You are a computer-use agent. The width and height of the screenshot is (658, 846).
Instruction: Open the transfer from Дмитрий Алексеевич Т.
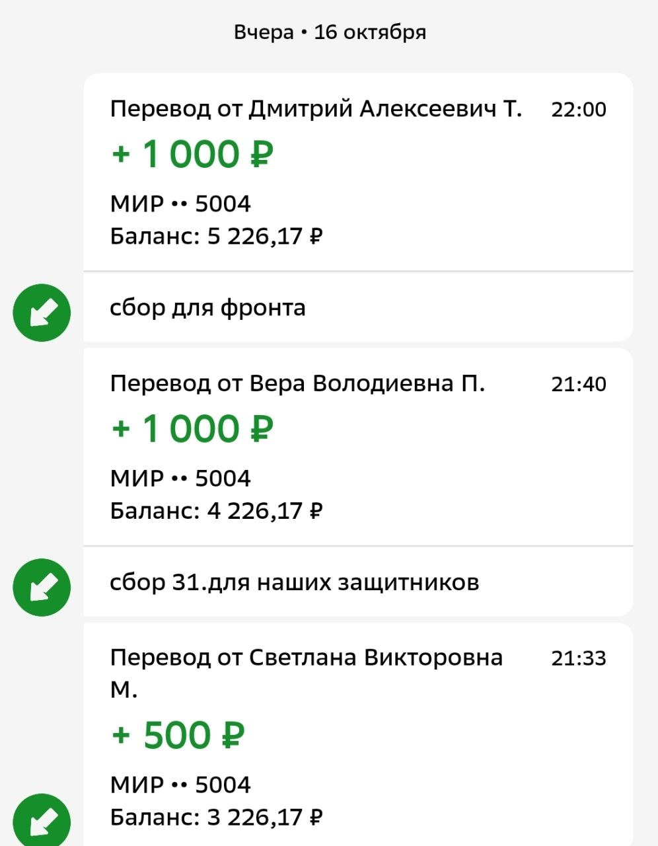pyautogui.click(x=316, y=109)
